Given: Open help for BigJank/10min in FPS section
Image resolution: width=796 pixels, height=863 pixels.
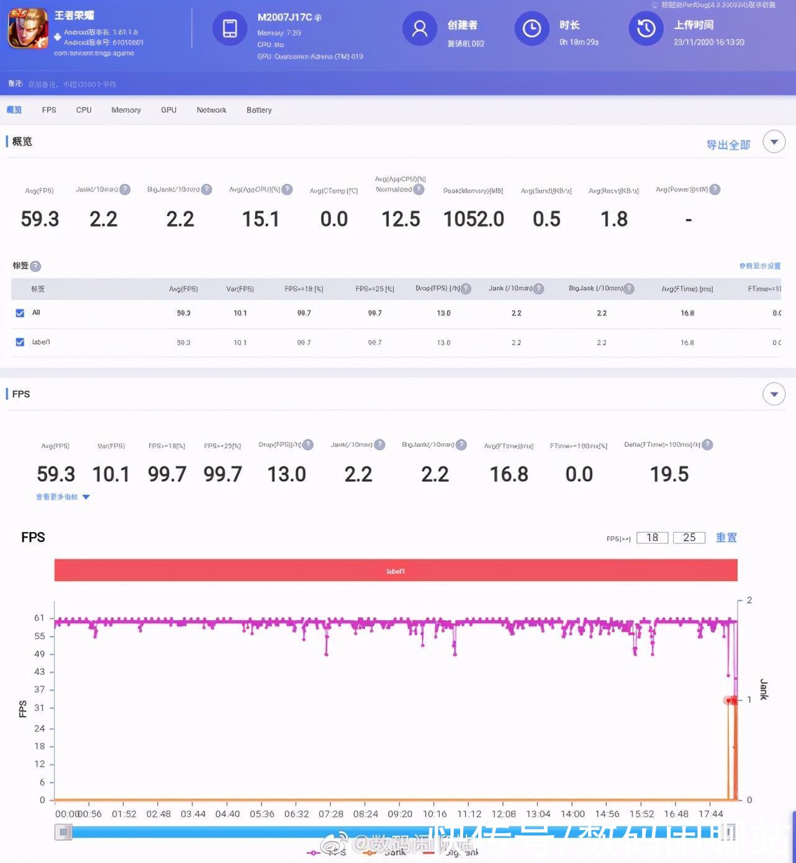Looking at the screenshot, I should (461, 445).
